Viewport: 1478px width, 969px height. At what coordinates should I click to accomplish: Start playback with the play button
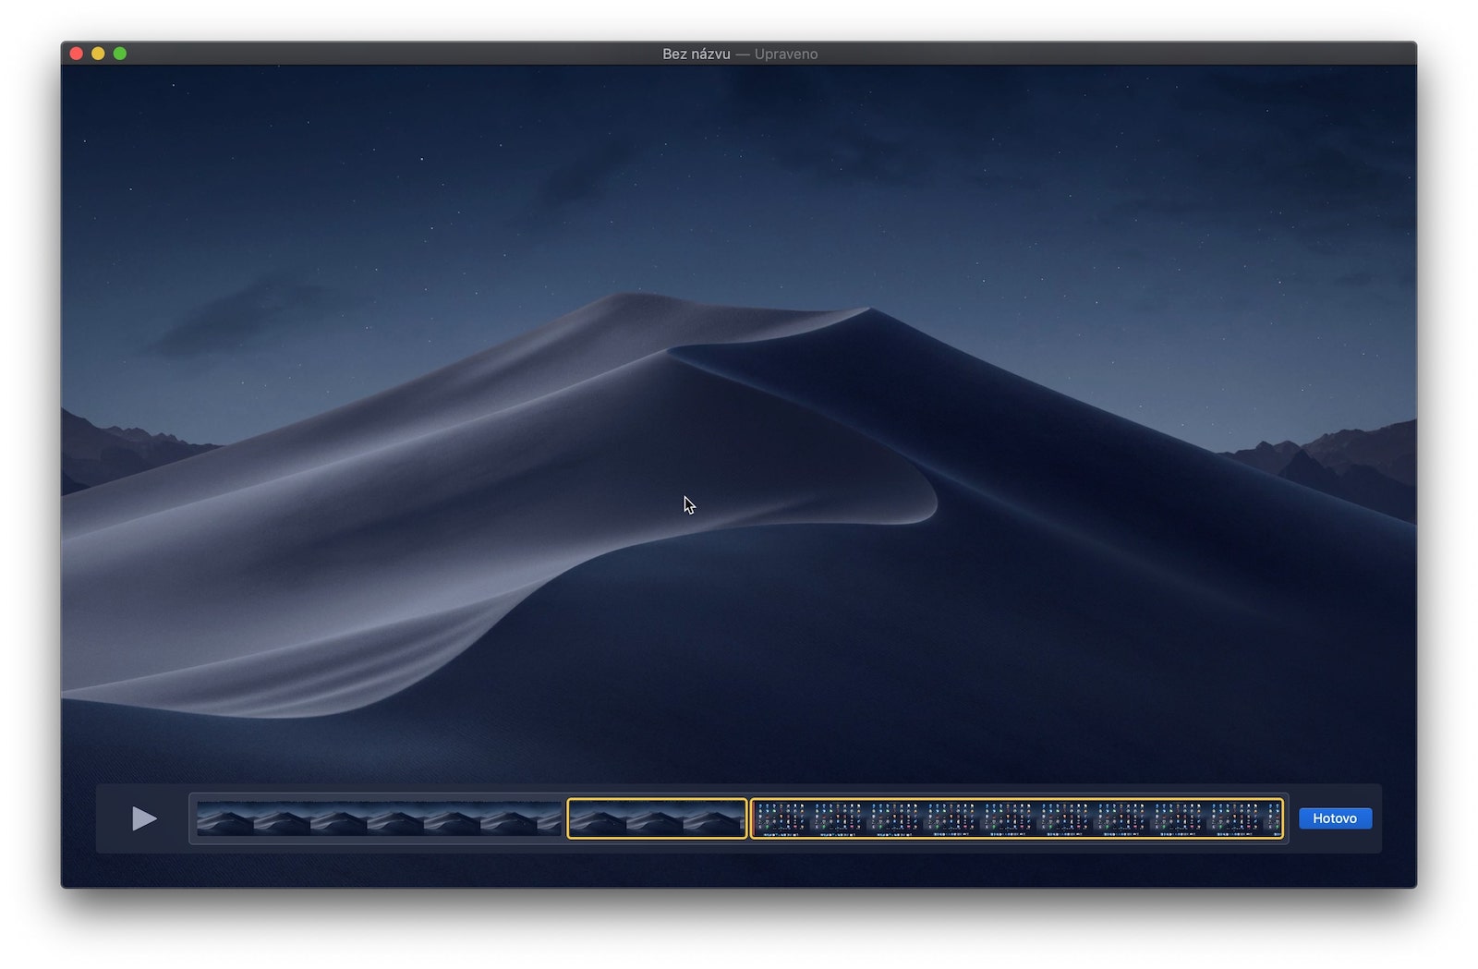click(x=144, y=818)
